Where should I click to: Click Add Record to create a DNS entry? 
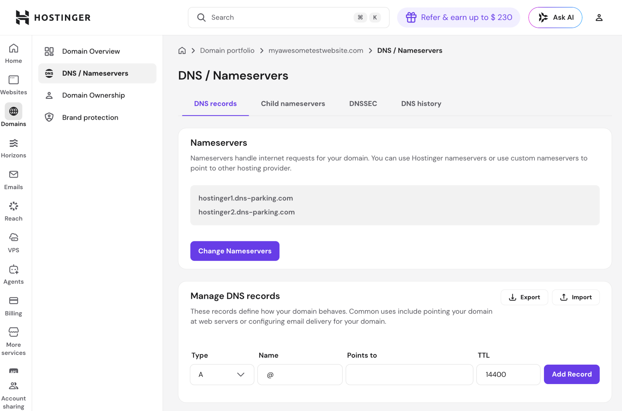click(x=571, y=374)
